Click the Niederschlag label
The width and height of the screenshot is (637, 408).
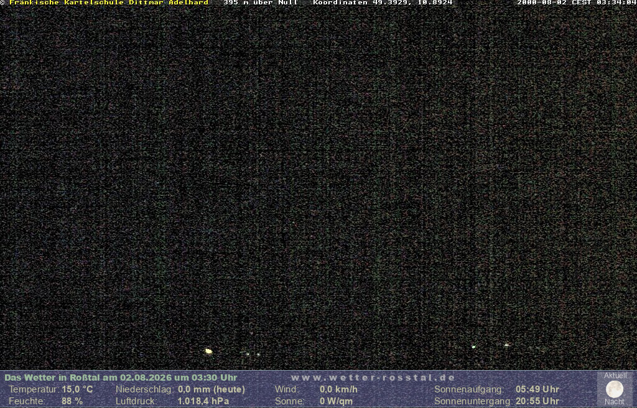pos(146,389)
